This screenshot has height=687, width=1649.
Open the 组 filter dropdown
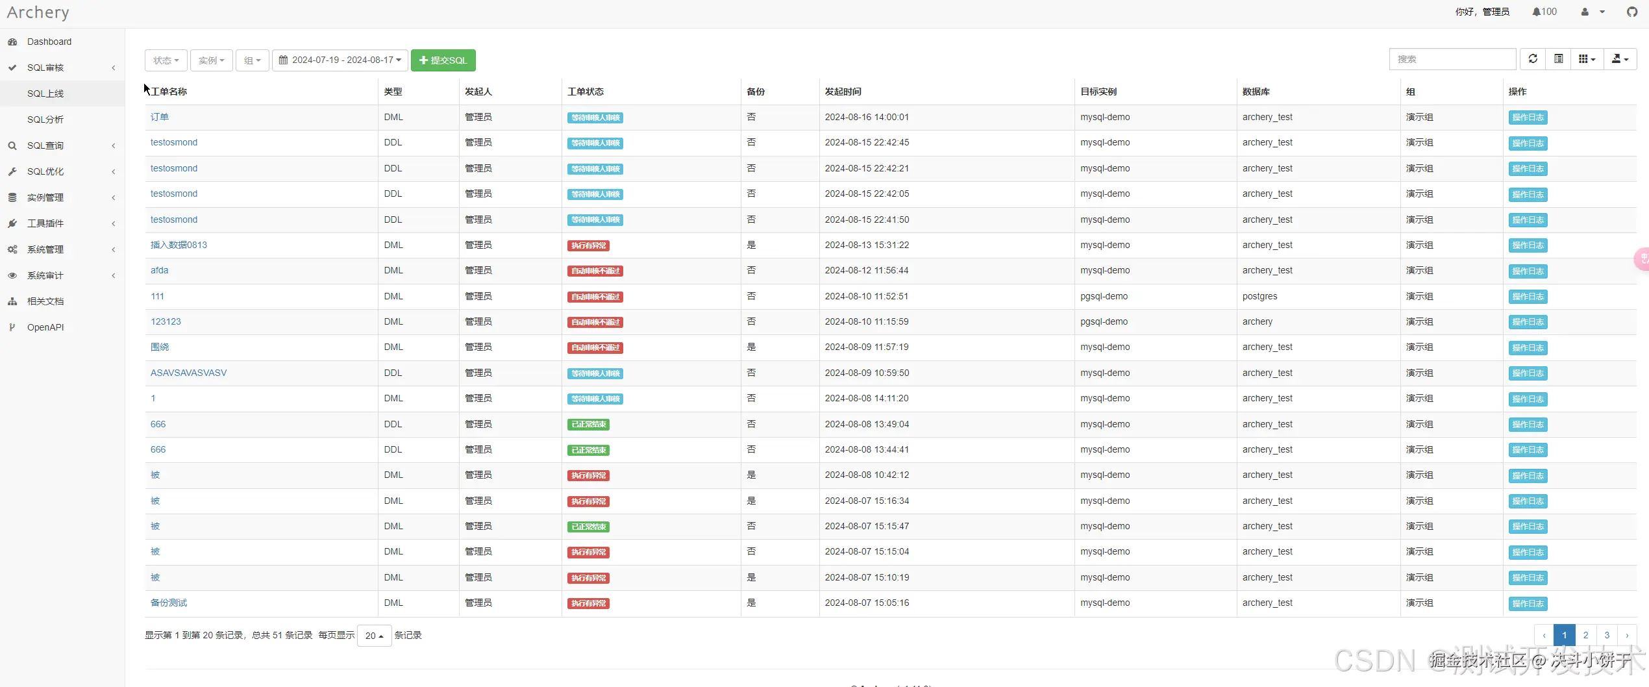253,60
